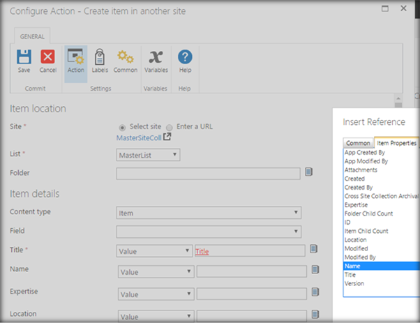Expand the MasterList list dropdown
The width and height of the screenshot is (420, 323).
(148, 155)
